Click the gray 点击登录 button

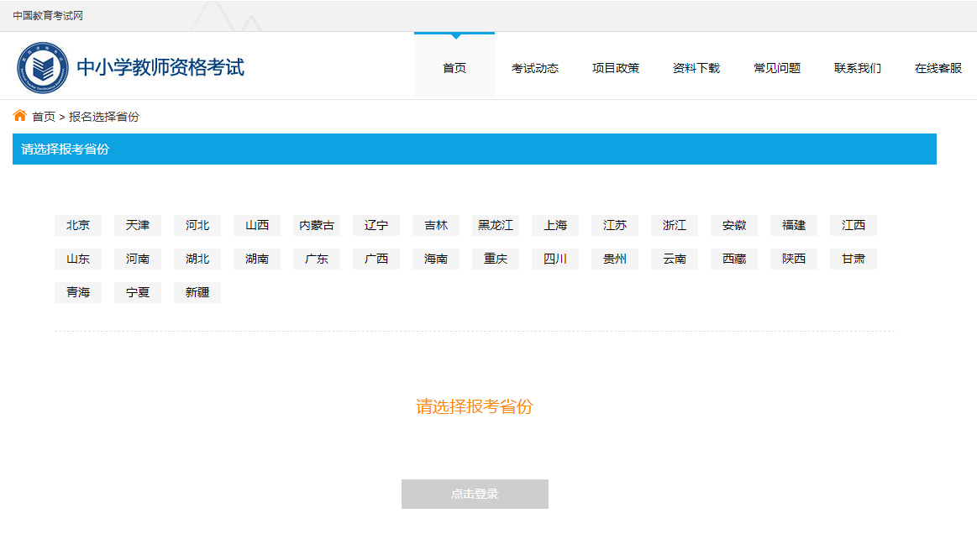pyautogui.click(x=475, y=494)
